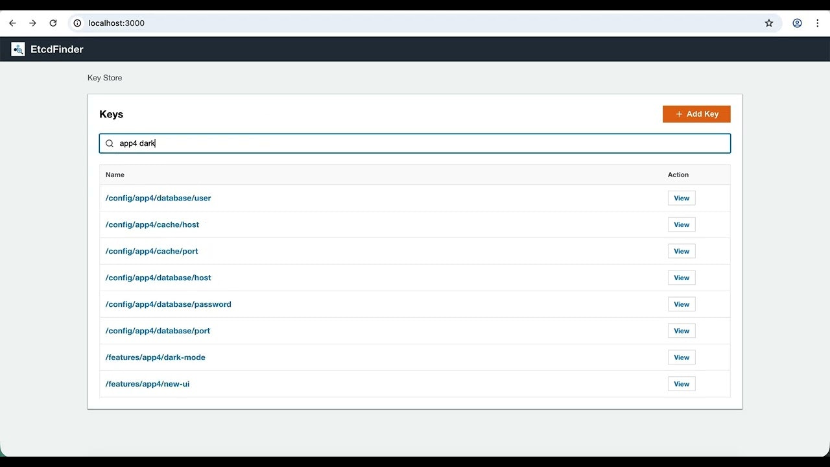View the /config/app4/database/password key
This screenshot has width=830, height=467.
(681, 304)
